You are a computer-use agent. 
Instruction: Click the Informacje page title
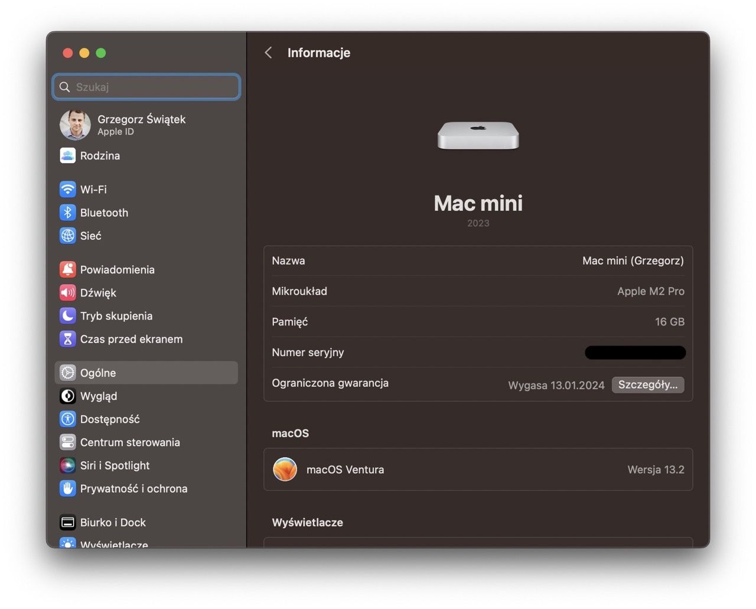[x=319, y=53]
